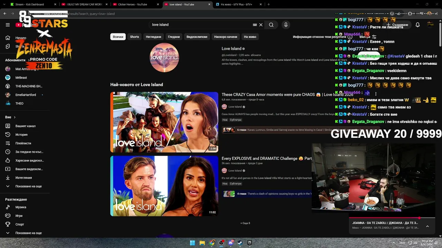Open Windows Start menu

pos(192,243)
